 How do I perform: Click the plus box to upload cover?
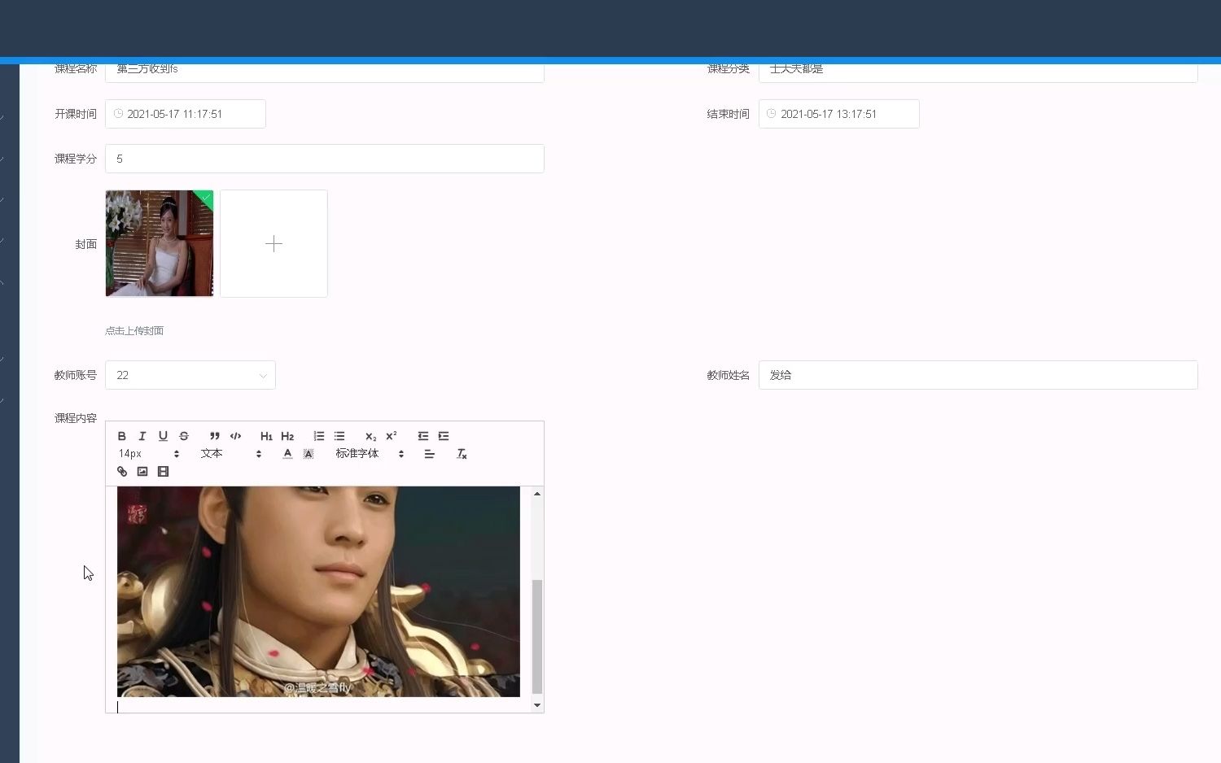click(x=274, y=243)
